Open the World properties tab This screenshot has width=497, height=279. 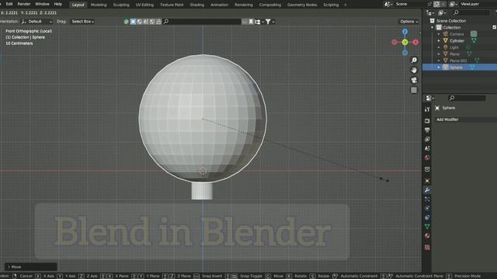click(427, 157)
